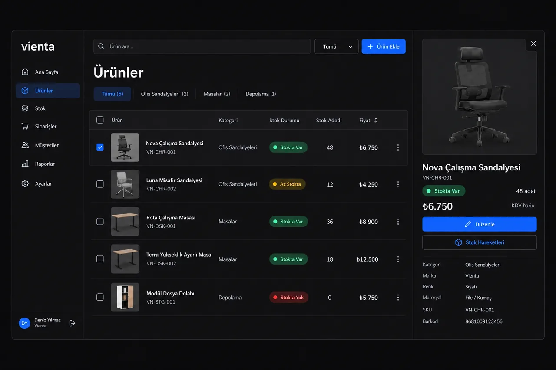The width and height of the screenshot is (556, 370).
Task: Open Müşteriler section
Action: (48, 145)
